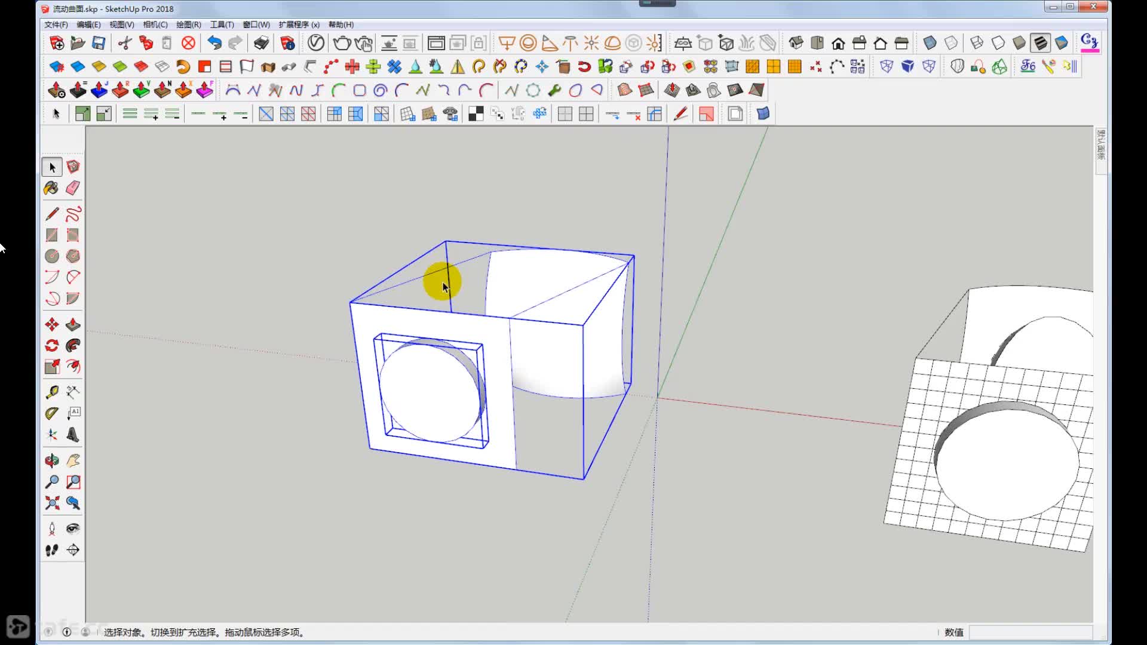
Task: Pick the pink Eraser tool
Action: (x=73, y=188)
